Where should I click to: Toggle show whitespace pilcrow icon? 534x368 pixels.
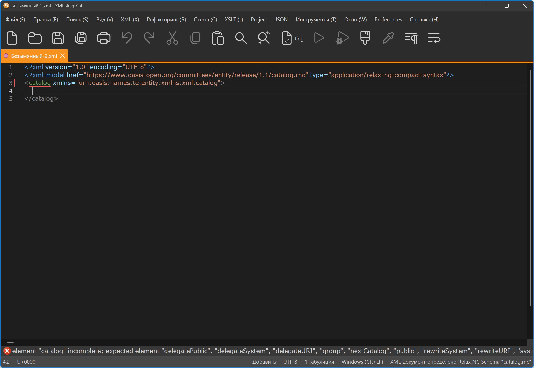[x=411, y=38]
